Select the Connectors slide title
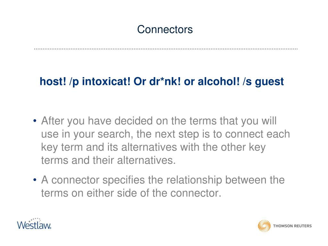 click(x=165, y=29)
